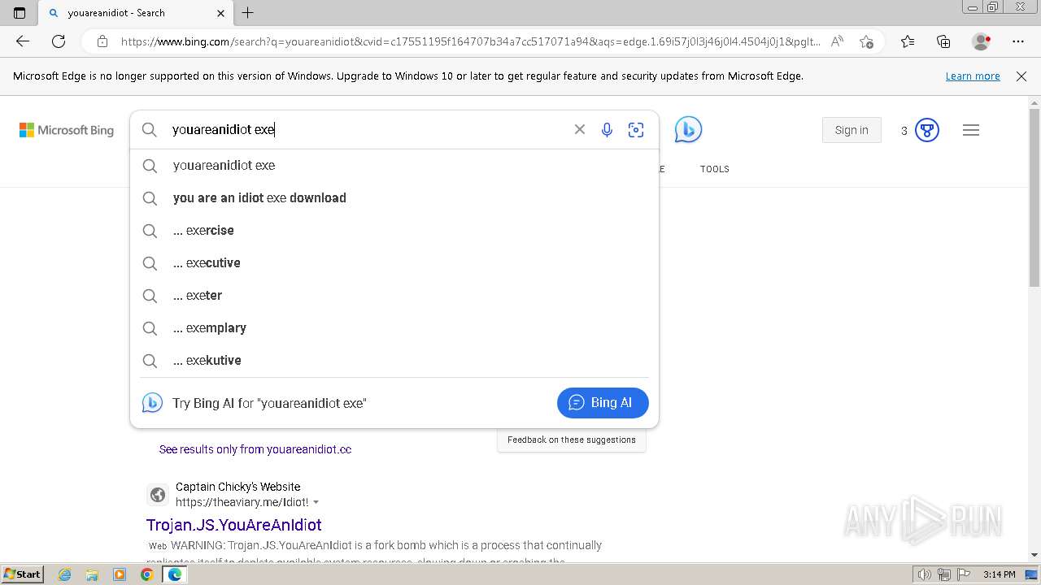Open Windows Media Player taskbar icon

(120, 574)
